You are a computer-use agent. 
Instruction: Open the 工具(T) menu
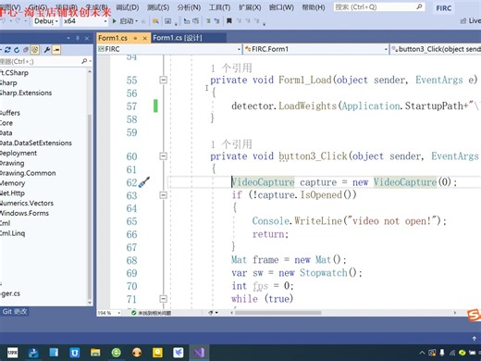[219, 7]
